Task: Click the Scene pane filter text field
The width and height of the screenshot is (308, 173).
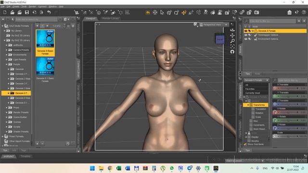Action: pos(272,21)
